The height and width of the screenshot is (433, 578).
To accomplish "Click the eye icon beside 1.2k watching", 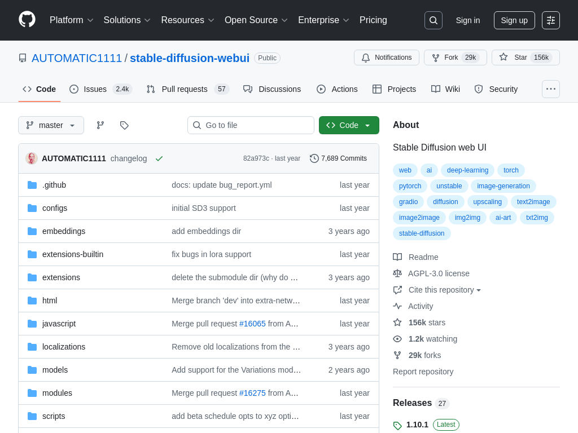I will (397, 339).
